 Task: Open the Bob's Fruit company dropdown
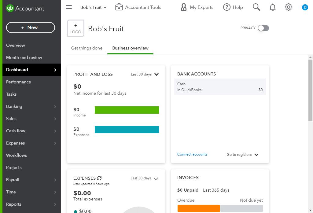(x=93, y=7)
